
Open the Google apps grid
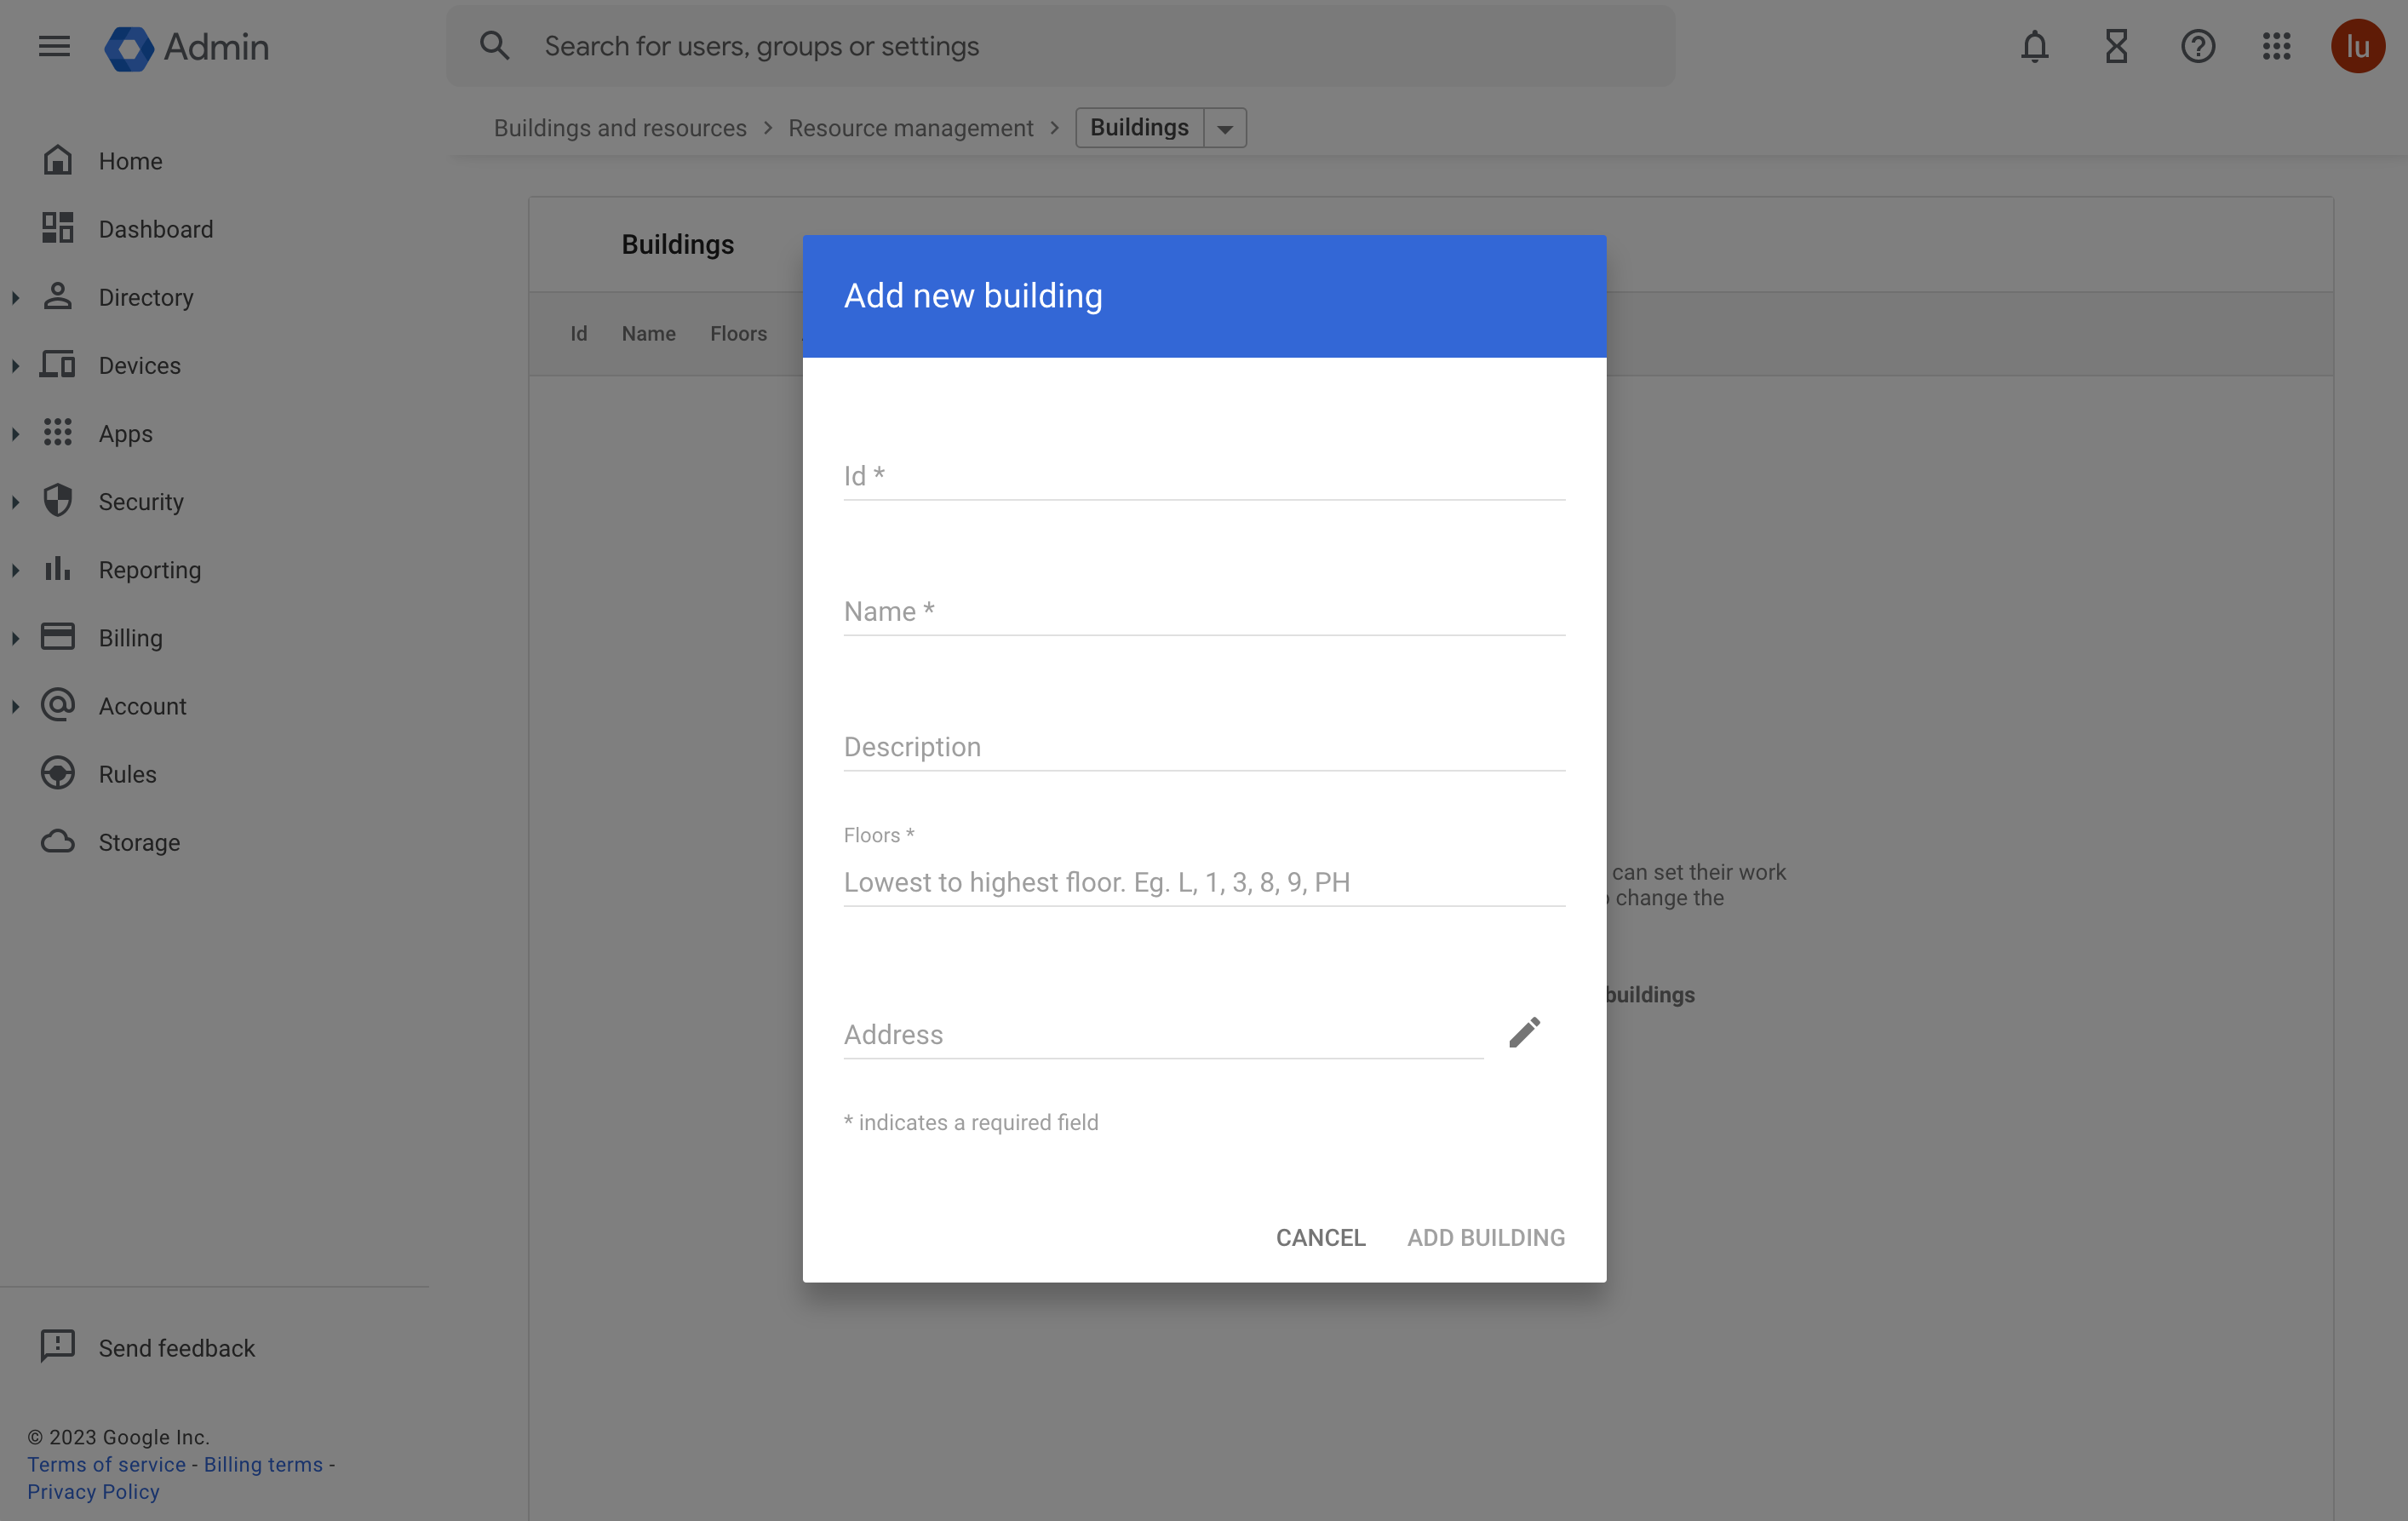click(x=2276, y=46)
